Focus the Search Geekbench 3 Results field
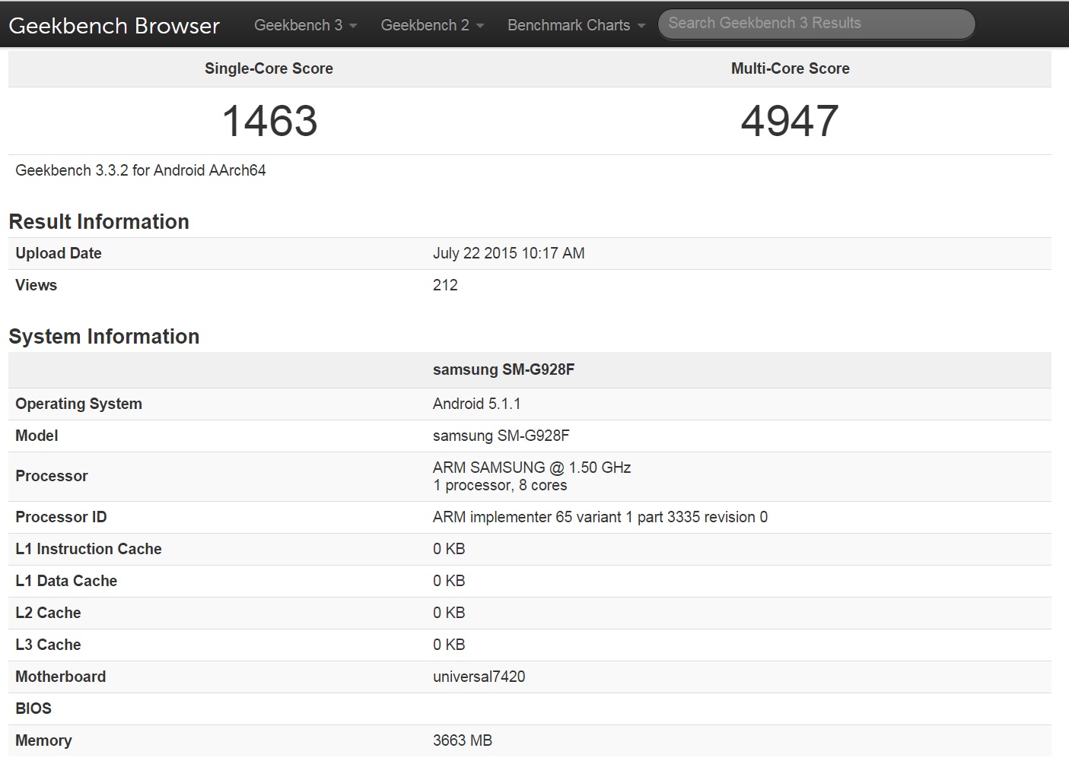The height and width of the screenshot is (764, 1069). 816,24
